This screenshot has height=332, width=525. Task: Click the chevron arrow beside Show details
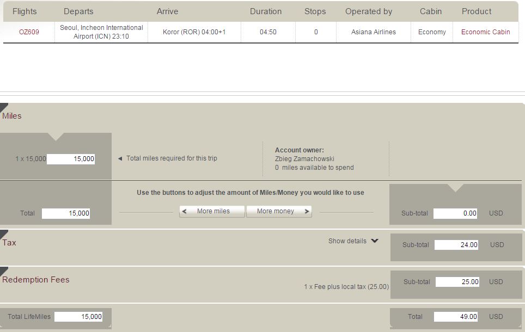click(375, 241)
